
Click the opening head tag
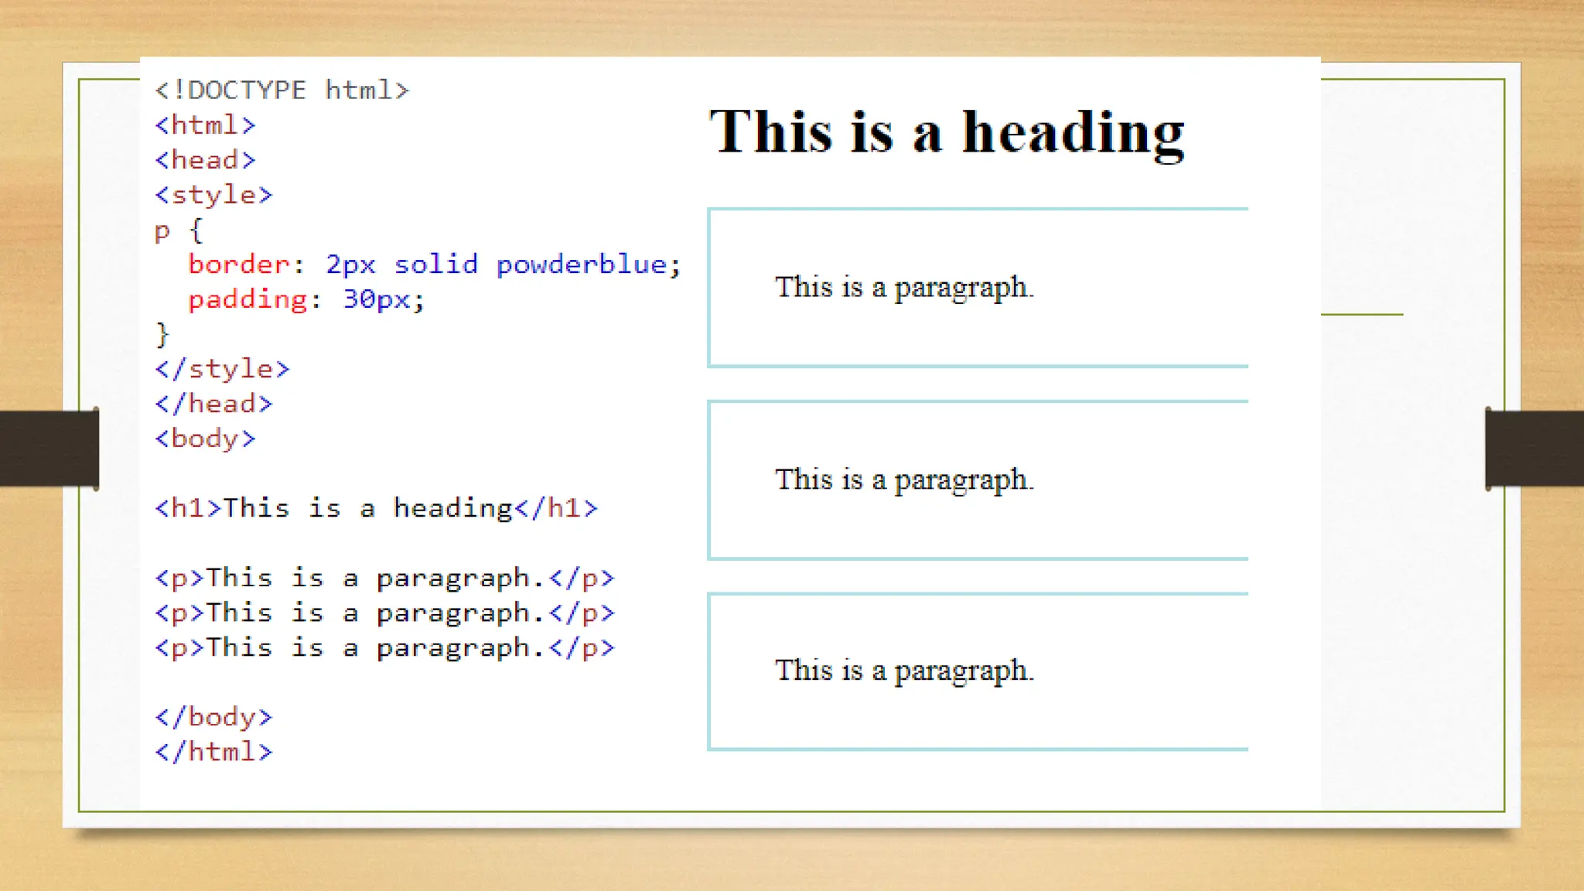point(205,160)
